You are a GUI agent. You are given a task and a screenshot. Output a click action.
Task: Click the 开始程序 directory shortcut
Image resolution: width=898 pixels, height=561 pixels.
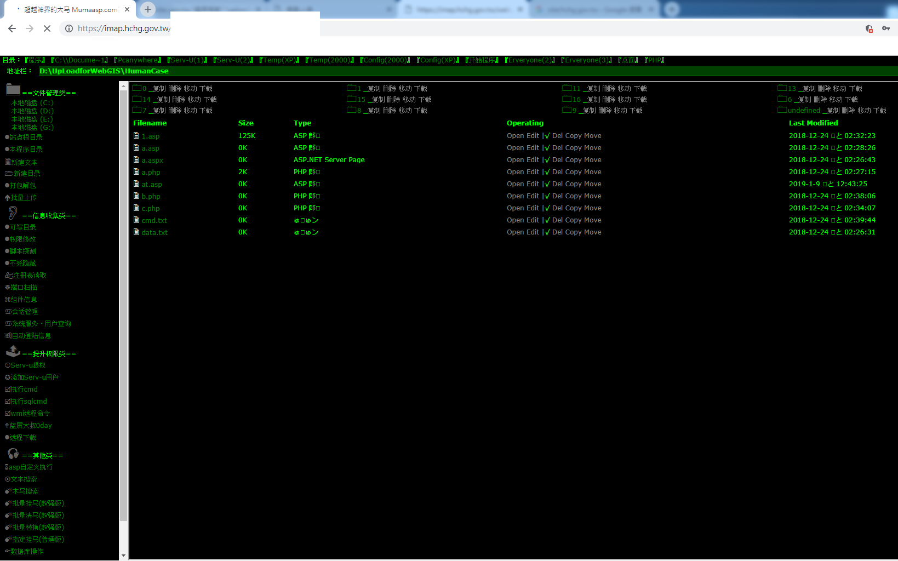pyautogui.click(x=482, y=60)
